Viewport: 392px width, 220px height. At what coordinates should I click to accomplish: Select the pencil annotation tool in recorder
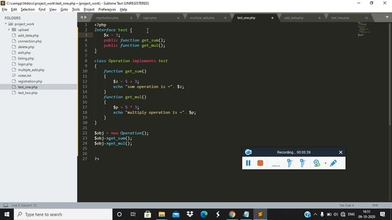coord(333,163)
